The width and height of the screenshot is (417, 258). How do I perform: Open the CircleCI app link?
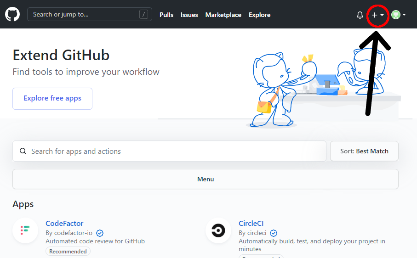251,224
